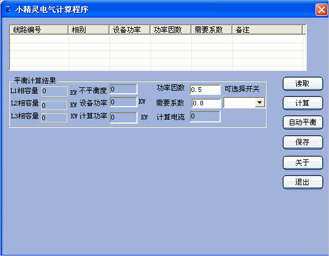This screenshot has width=329, height=256.
Task: Click the 备注 column header
Action: (268, 30)
